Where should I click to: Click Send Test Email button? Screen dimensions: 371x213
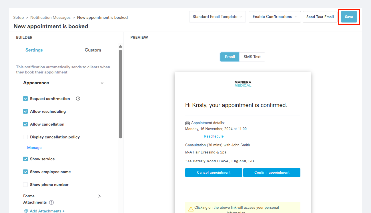coord(320,17)
